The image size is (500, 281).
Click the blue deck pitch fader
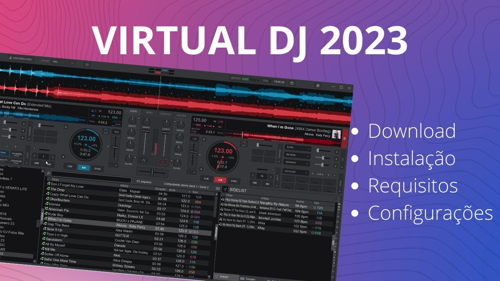pos(114,147)
